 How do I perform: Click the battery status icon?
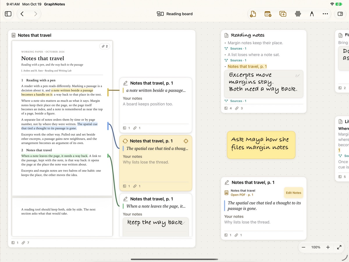pos(339,4)
